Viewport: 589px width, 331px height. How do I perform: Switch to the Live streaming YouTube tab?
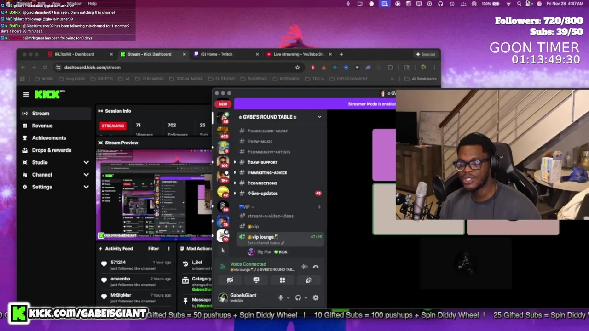tap(299, 54)
